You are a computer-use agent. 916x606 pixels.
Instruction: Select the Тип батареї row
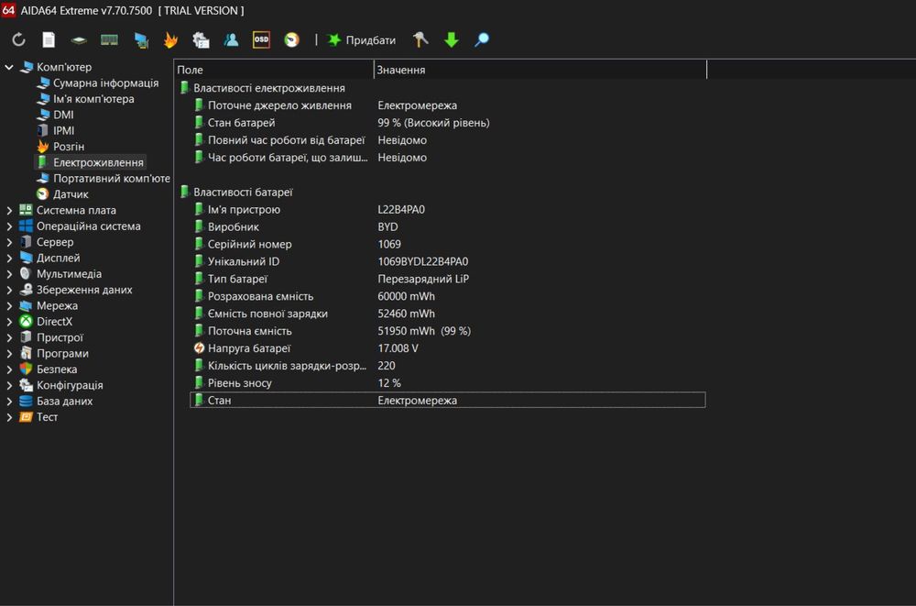[448, 279]
